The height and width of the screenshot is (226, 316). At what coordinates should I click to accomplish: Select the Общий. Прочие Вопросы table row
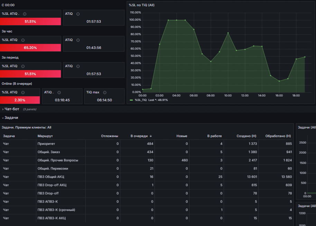pyautogui.click(x=147, y=160)
